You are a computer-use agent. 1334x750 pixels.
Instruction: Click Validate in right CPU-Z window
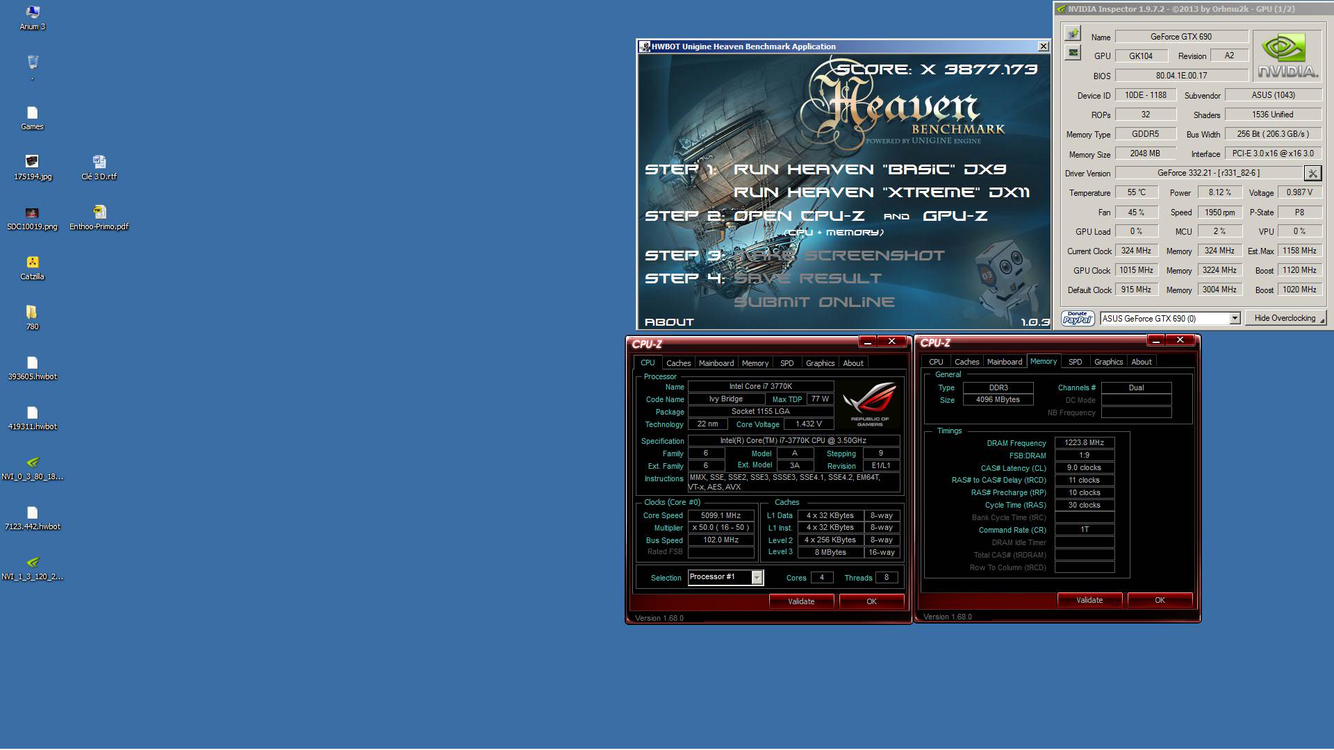point(1089,600)
